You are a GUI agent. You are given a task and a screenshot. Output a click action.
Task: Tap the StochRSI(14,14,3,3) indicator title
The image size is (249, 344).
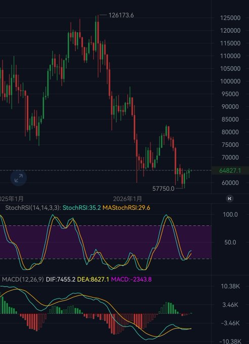33,208
